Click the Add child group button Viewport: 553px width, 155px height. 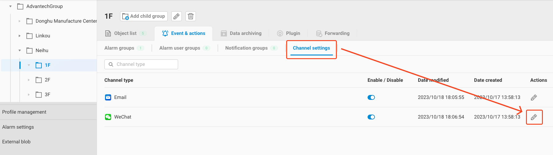[144, 16]
